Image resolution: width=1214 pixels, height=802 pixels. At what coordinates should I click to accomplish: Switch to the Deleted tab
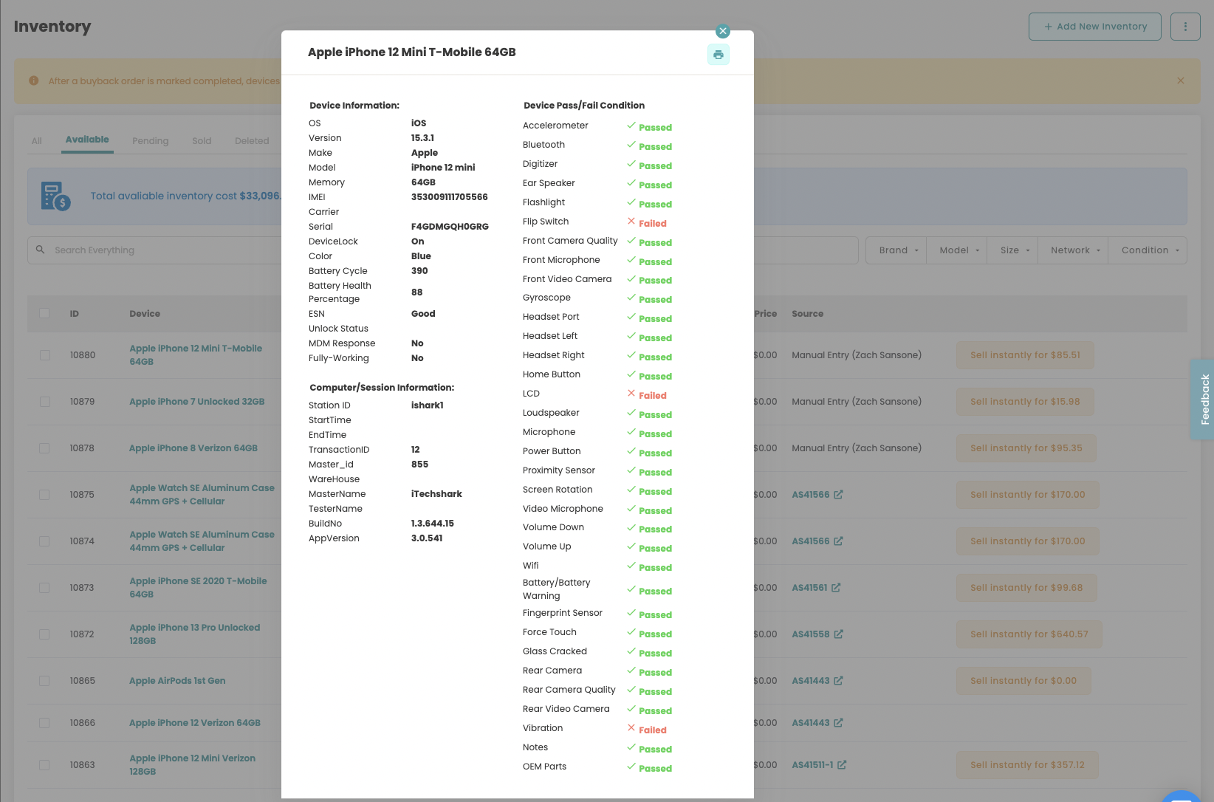pos(252,141)
